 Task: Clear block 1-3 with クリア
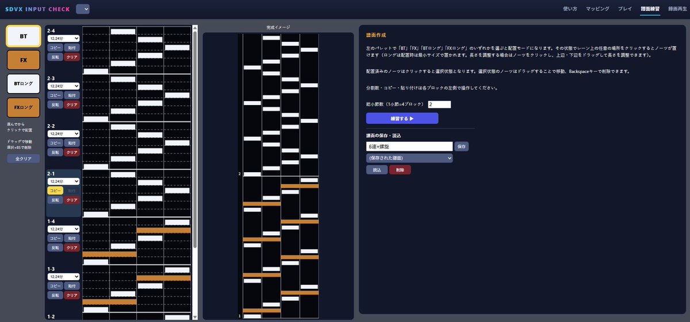coord(72,295)
